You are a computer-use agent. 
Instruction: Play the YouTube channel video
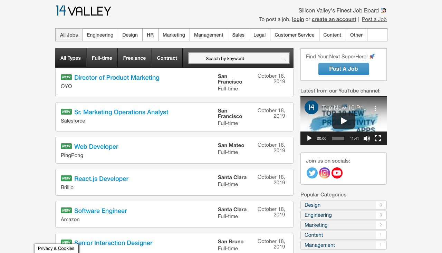tap(343, 120)
